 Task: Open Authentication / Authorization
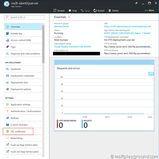coord(23,111)
